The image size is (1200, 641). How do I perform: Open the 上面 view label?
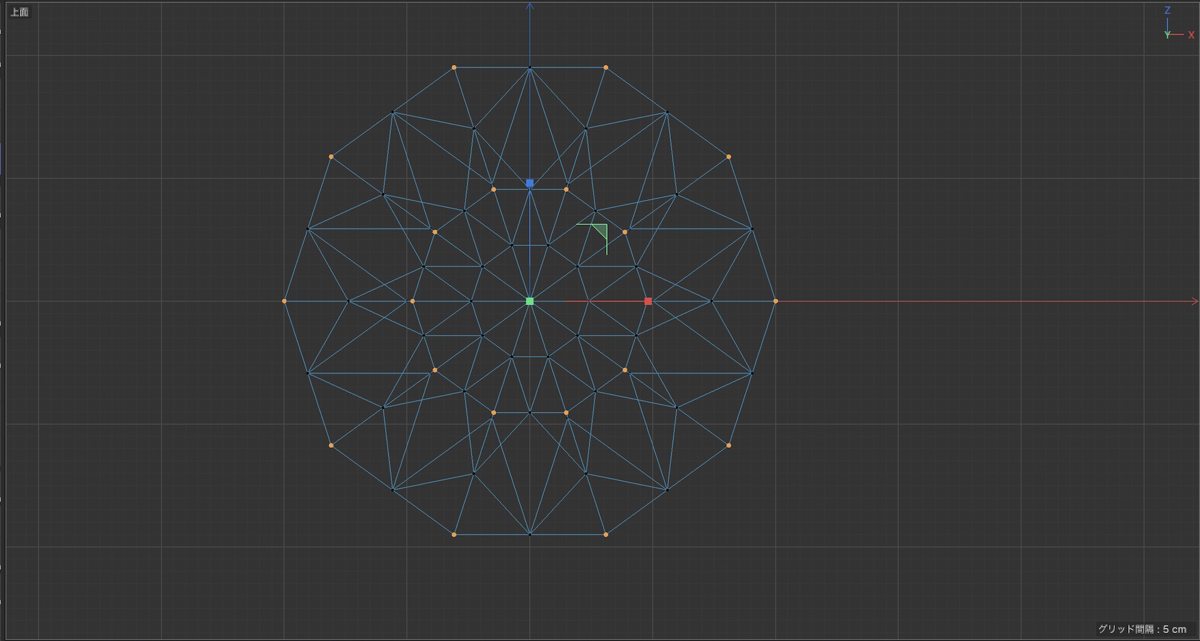pos(19,12)
